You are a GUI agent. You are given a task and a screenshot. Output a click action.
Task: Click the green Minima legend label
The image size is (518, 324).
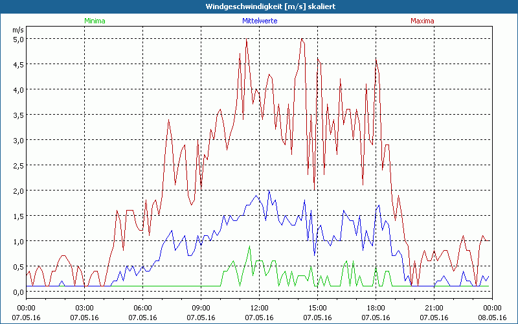point(95,21)
